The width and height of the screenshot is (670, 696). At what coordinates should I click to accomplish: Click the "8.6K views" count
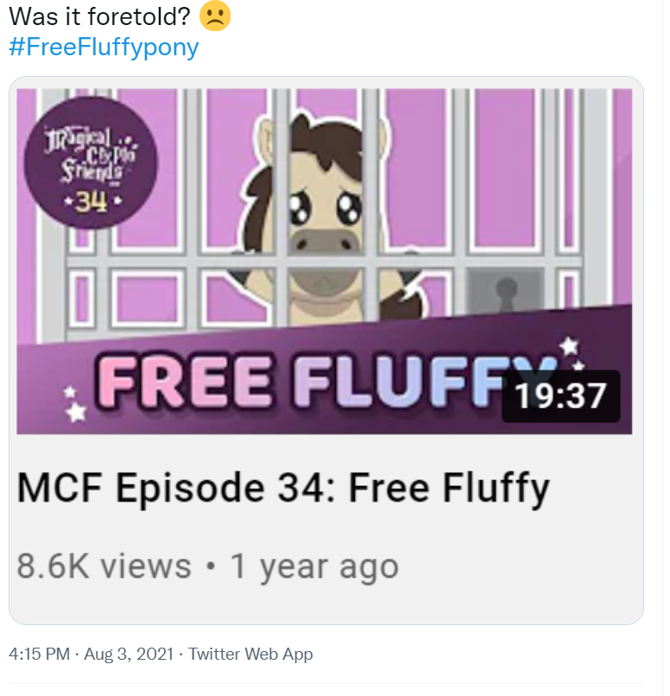click(x=104, y=566)
